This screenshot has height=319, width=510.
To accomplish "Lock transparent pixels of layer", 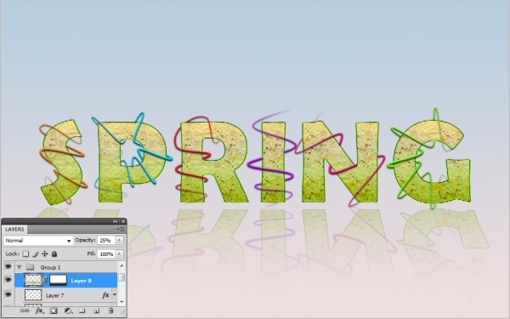I will point(25,253).
